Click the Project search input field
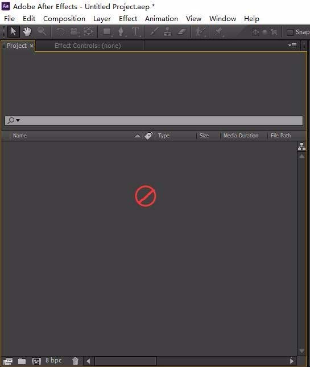 (x=154, y=121)
